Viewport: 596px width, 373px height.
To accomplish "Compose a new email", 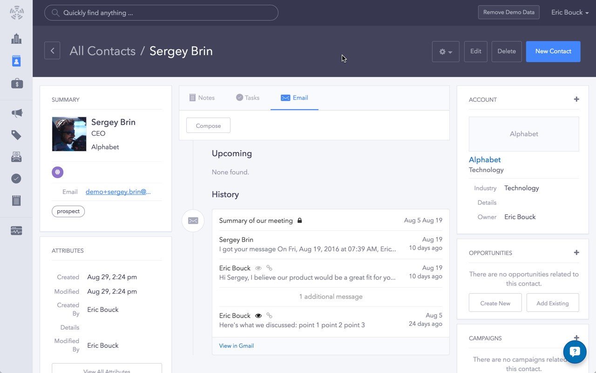I will (208, 125).
